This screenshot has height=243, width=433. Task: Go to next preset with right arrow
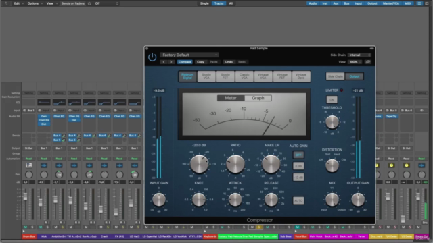[171, 62]
